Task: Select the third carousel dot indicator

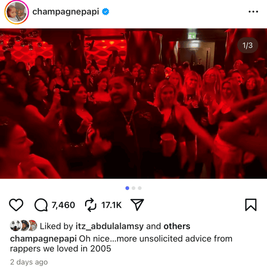Action: pos(140,188)
